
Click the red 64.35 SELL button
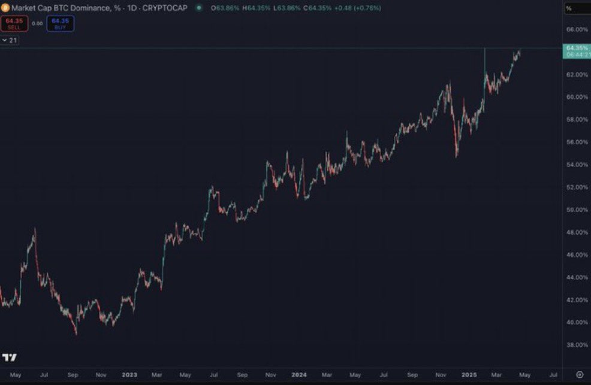pos(14,23)
